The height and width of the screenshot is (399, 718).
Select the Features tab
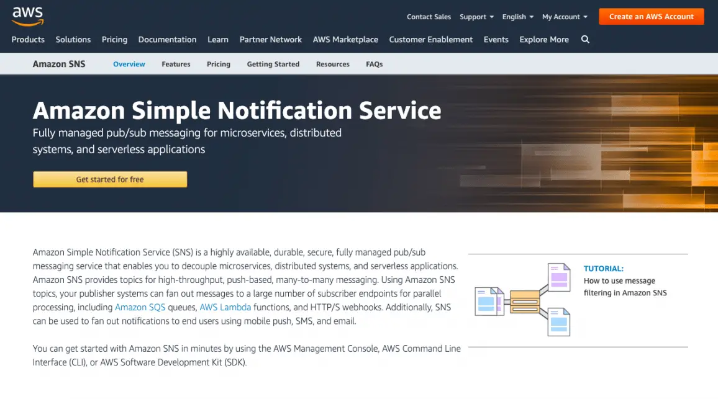(x=176, y=64)
